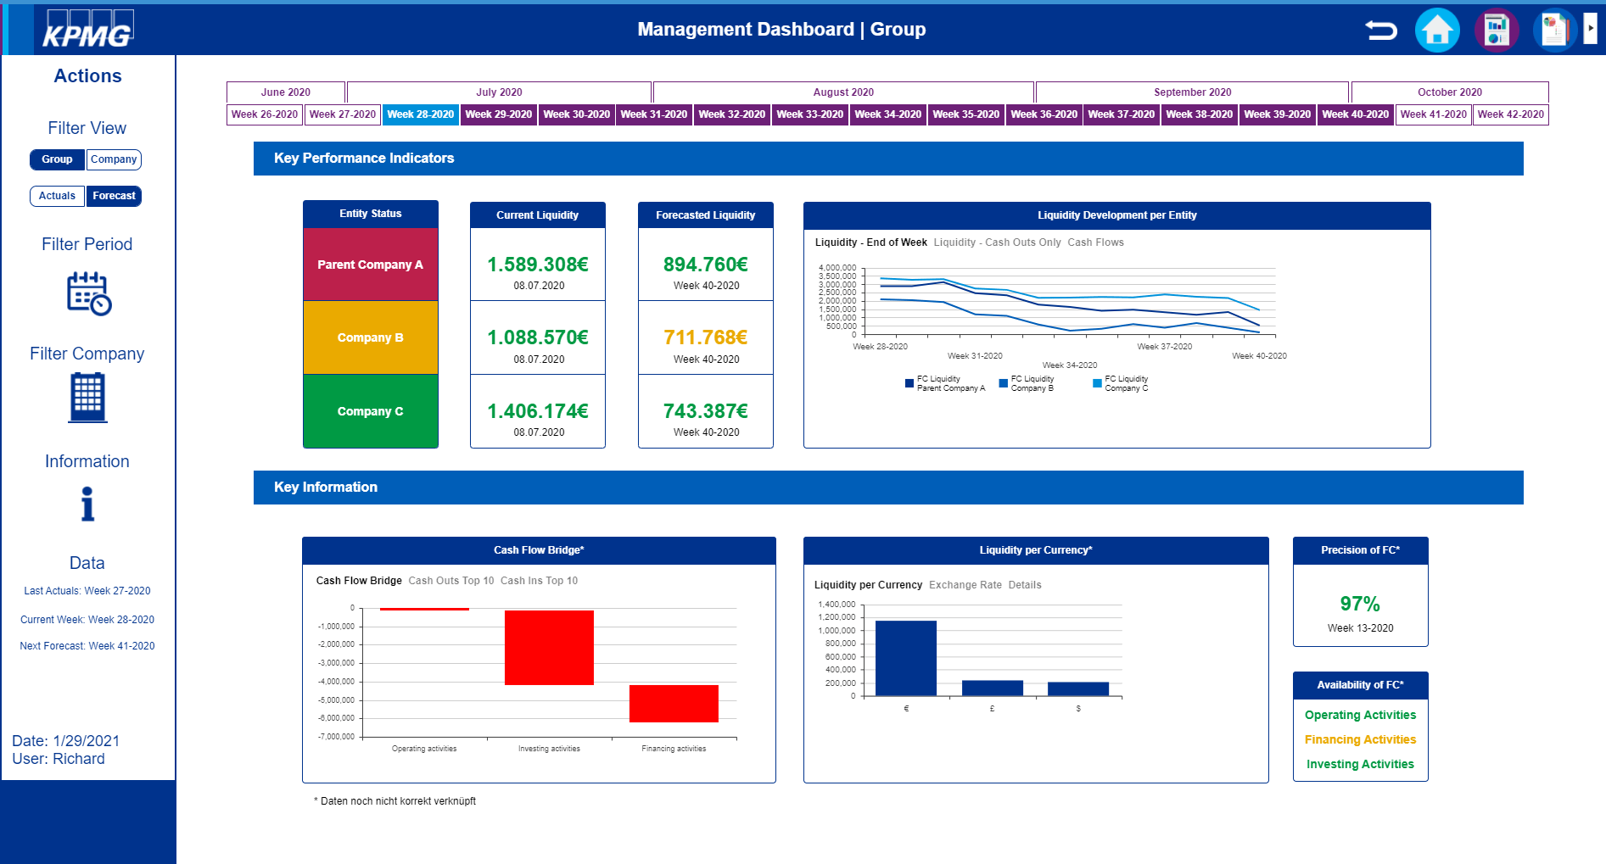1606x864 pixels.
Task: Switch to the Cash Flows chart view
Action: [x=1095, y=242]
